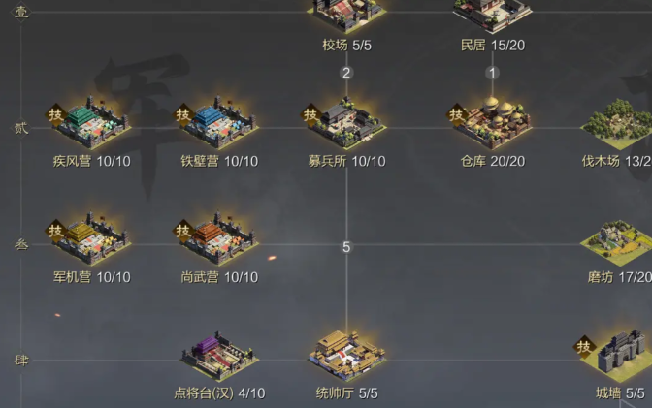Screen dimensions: 652x408
Task: Open the 点将台(汉) purple building
Action: (x=219, y=356)
